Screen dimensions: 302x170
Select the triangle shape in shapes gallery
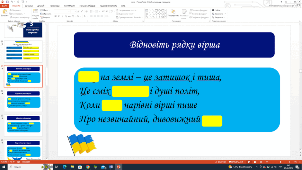pos(147,14)
